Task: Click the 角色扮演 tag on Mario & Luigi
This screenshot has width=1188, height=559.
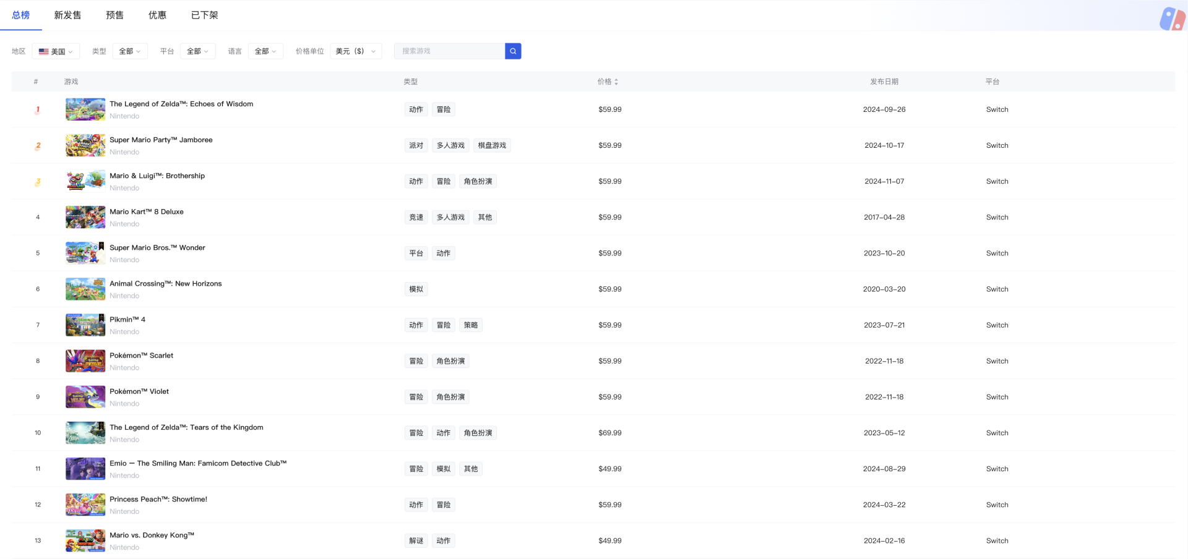Action: pos(478,181)
